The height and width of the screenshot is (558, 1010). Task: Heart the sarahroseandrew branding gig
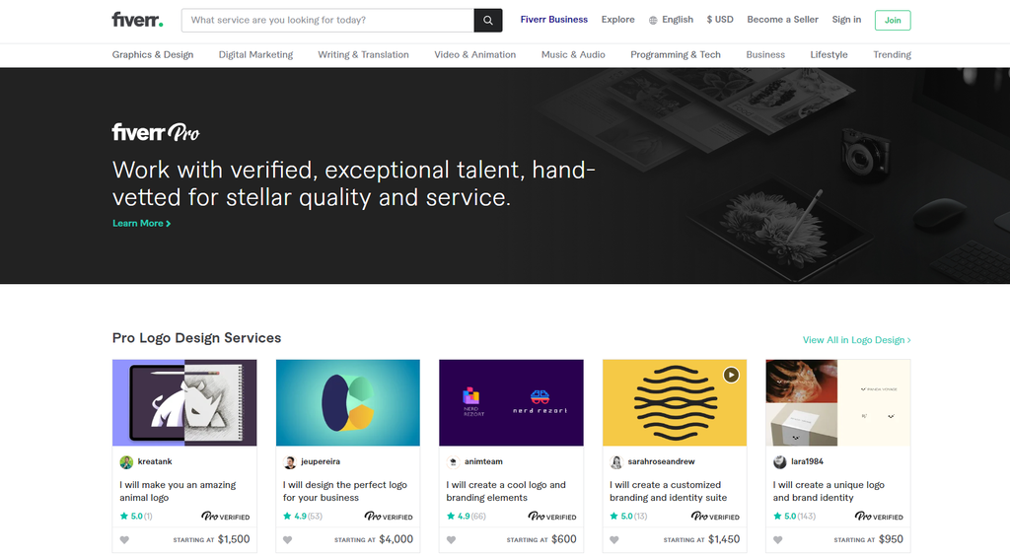(614, 540)
